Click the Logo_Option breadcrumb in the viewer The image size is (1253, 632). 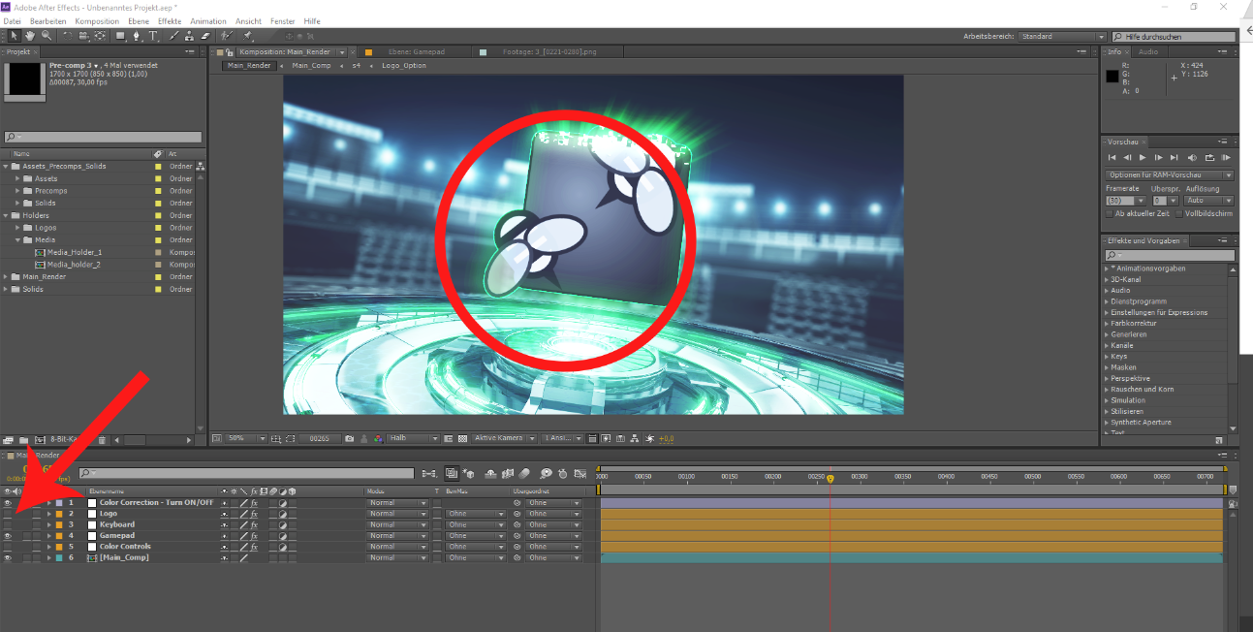coord(403,66)
